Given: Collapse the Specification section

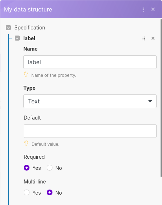Looking at the screenshot, I should coord(8,28).
